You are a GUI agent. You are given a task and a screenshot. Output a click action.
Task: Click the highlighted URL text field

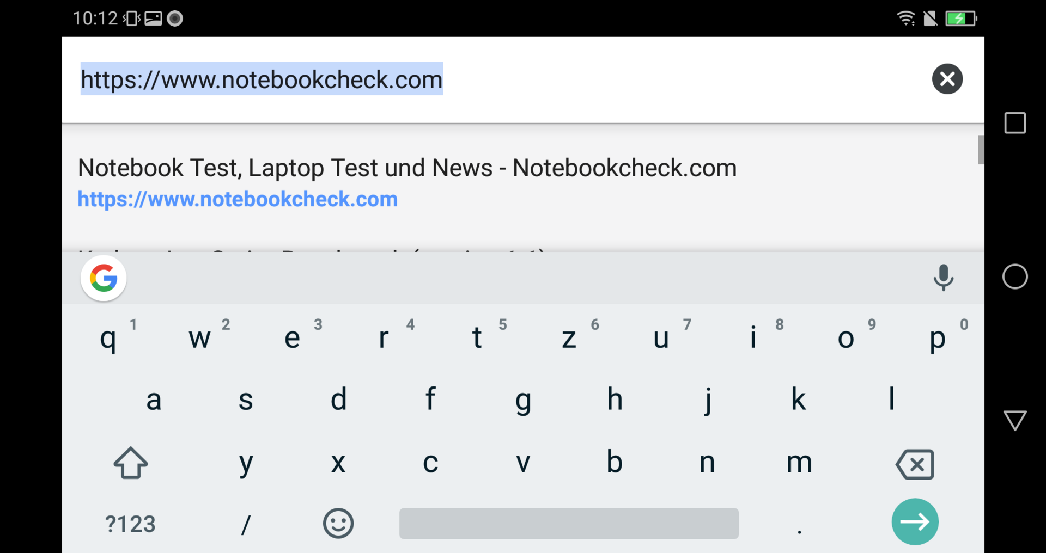tap(261, 79)
